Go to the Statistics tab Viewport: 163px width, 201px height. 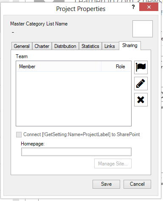pyautogui.click(x=90, y=46)
